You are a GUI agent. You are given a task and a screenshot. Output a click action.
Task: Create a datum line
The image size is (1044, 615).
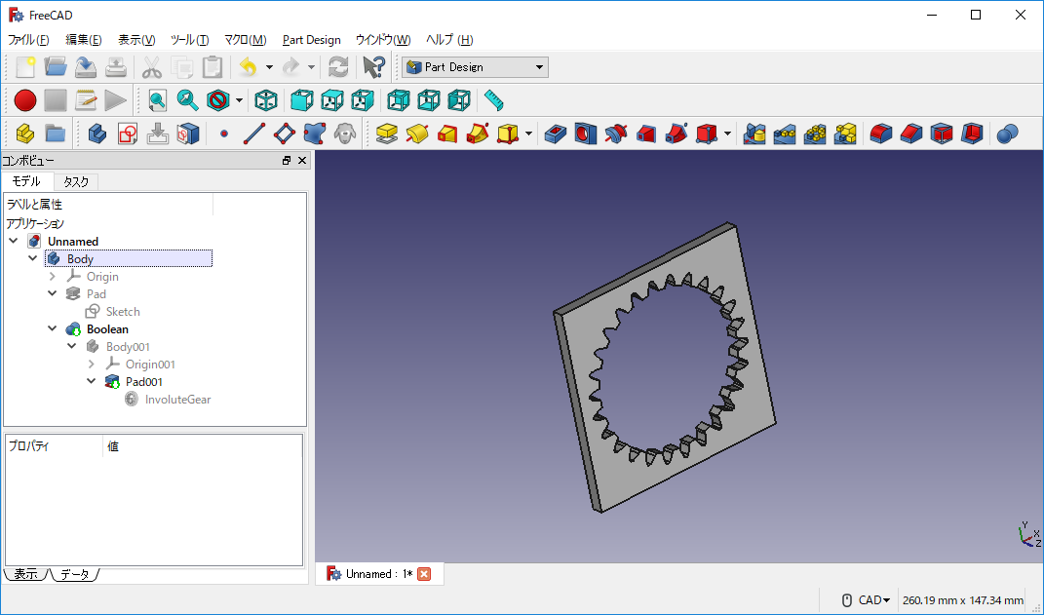(254, 134)
